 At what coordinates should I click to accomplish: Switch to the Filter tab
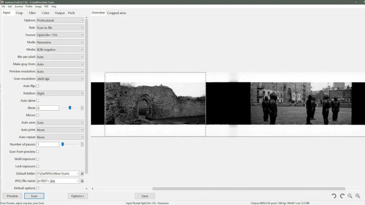[32, 13]
